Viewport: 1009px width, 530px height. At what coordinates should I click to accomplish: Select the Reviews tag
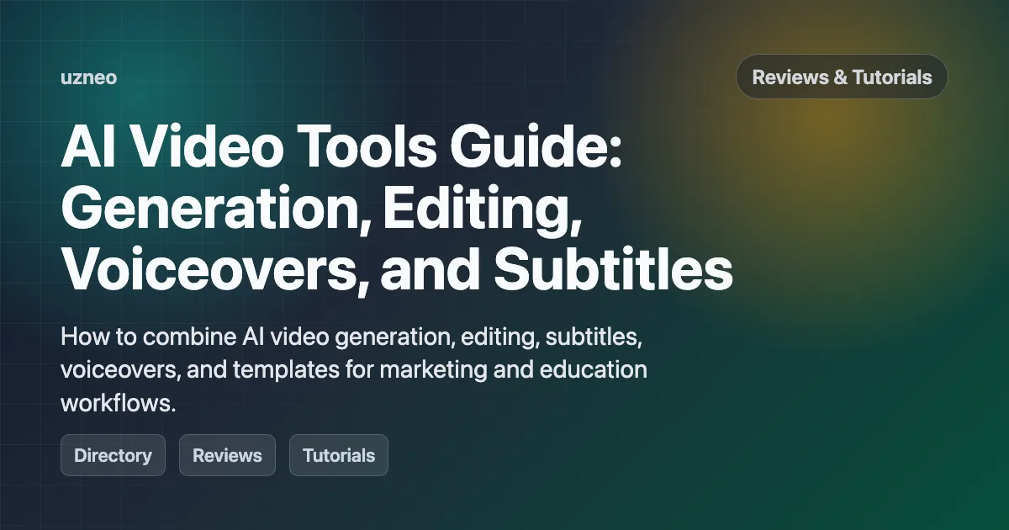[x=227, y=455]
